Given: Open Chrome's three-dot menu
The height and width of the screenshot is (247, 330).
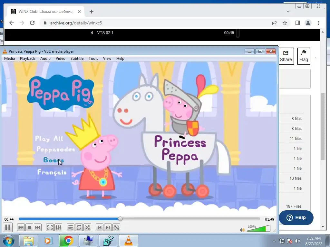Looking at the screenshot, I should [318, 23].
